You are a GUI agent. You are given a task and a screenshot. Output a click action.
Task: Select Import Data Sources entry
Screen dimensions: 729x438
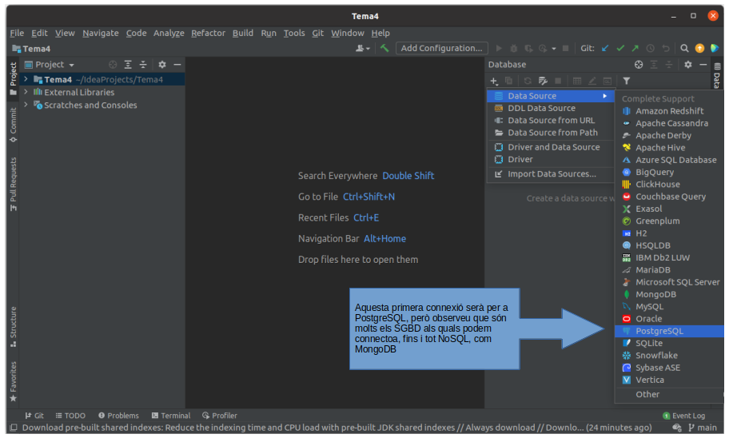pyautogui.click(x=551, y=174)
